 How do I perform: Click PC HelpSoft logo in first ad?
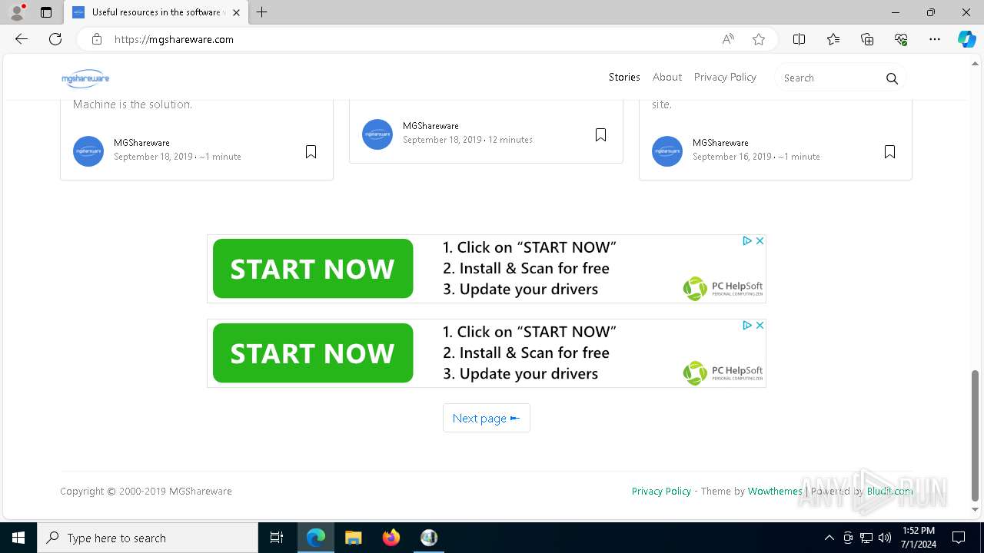tap(723, 289)
